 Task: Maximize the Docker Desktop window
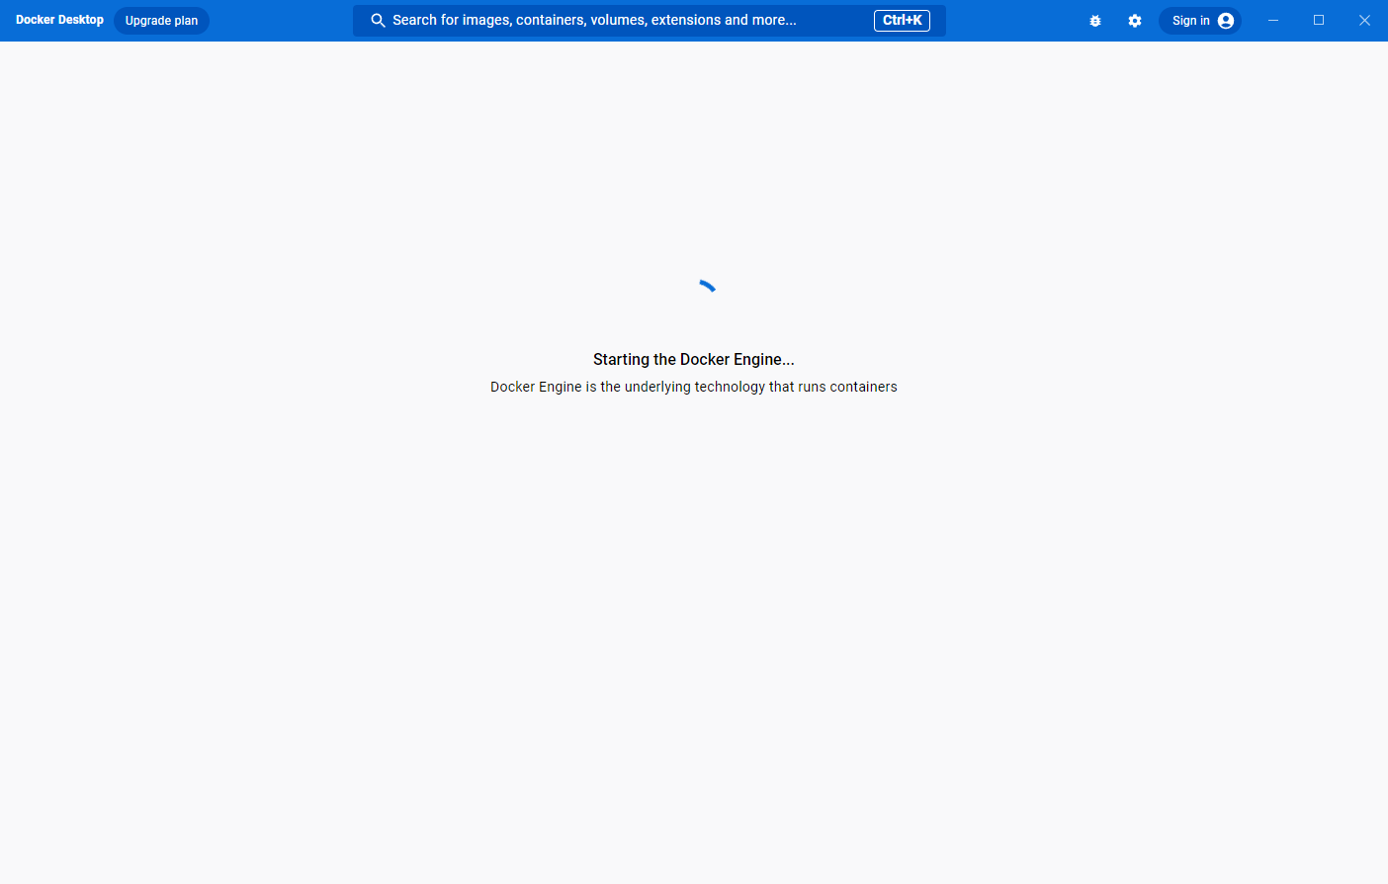click(1319, 21)
